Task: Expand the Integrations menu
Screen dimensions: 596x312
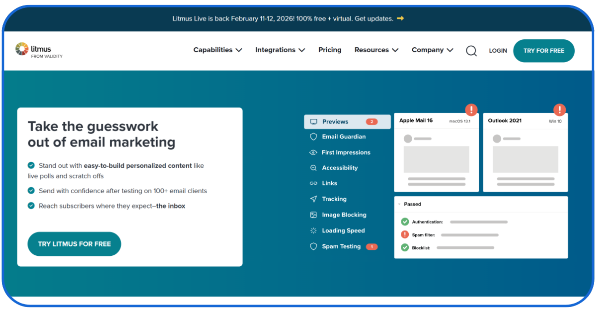Action: [280, 50]
